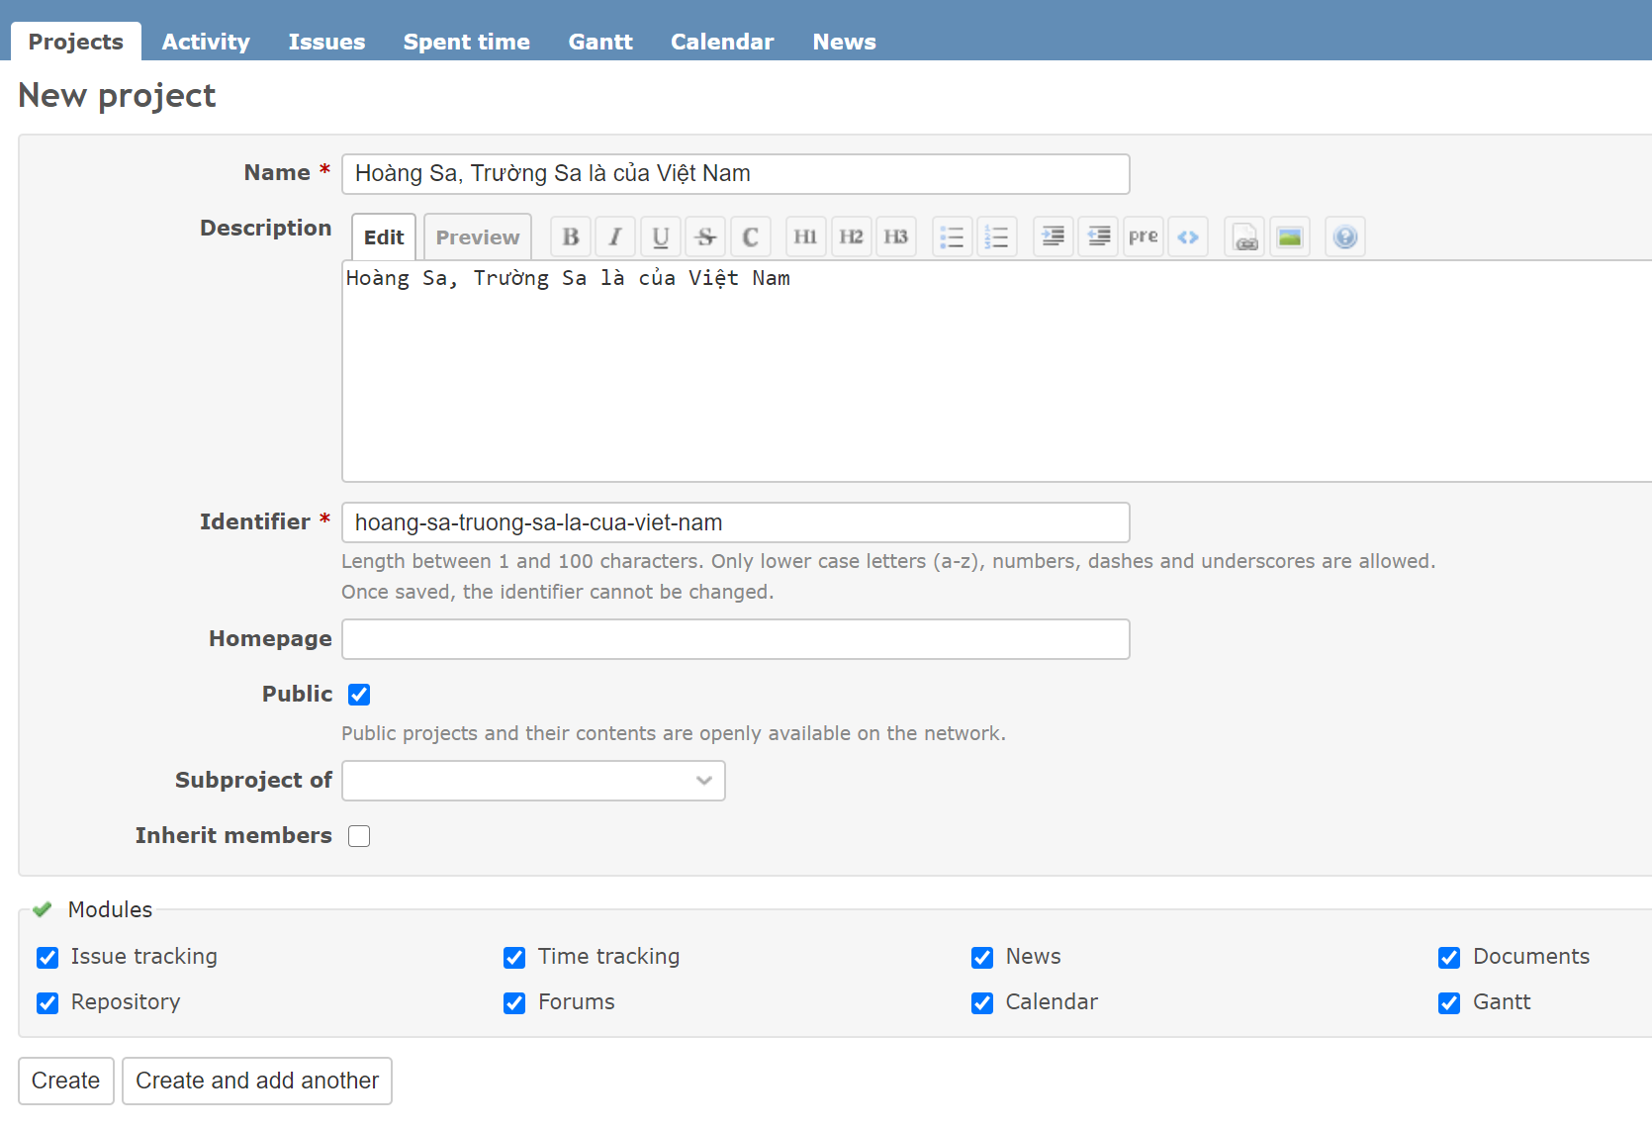Viewport: 1652px width, 1130px height.
Task: Open the text formatting help icon
Action: tap(1344, 237)
